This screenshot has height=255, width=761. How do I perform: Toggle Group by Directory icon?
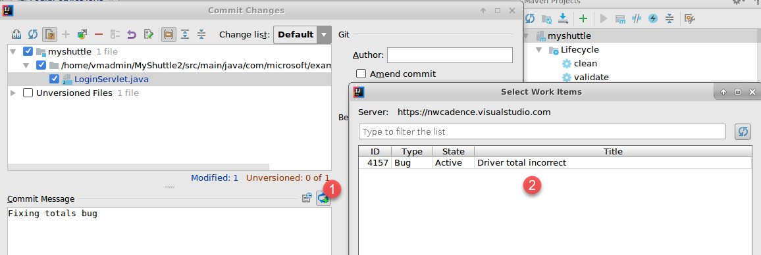tap(169, 34)
